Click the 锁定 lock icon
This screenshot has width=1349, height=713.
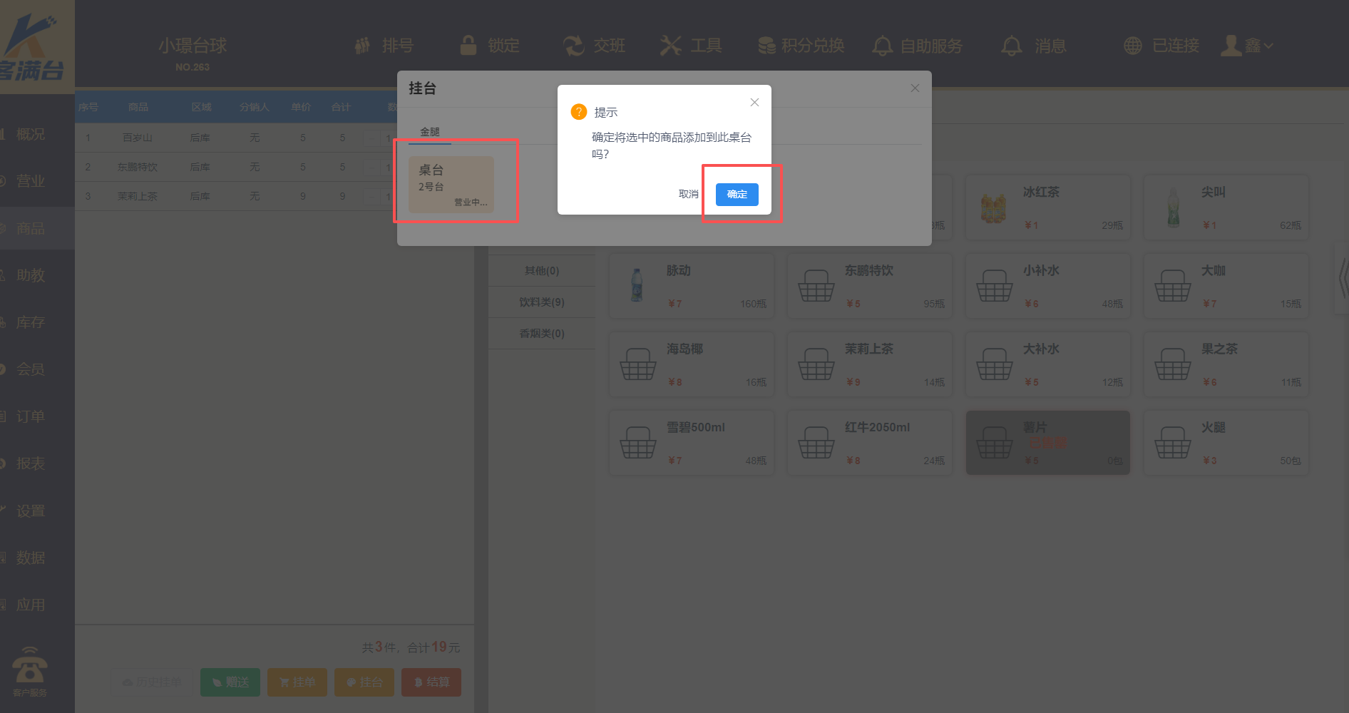tap(468, 46)
